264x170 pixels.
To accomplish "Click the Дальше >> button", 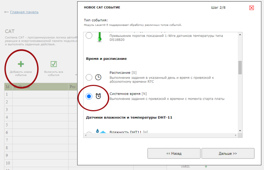I will (228, 153).
